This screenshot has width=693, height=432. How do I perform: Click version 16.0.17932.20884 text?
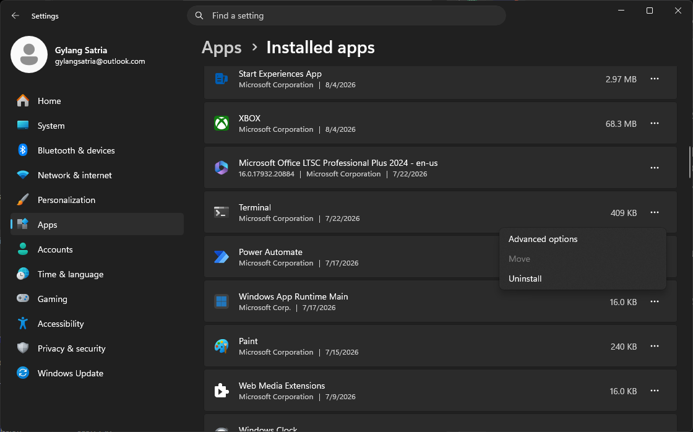tap(267, 174)
